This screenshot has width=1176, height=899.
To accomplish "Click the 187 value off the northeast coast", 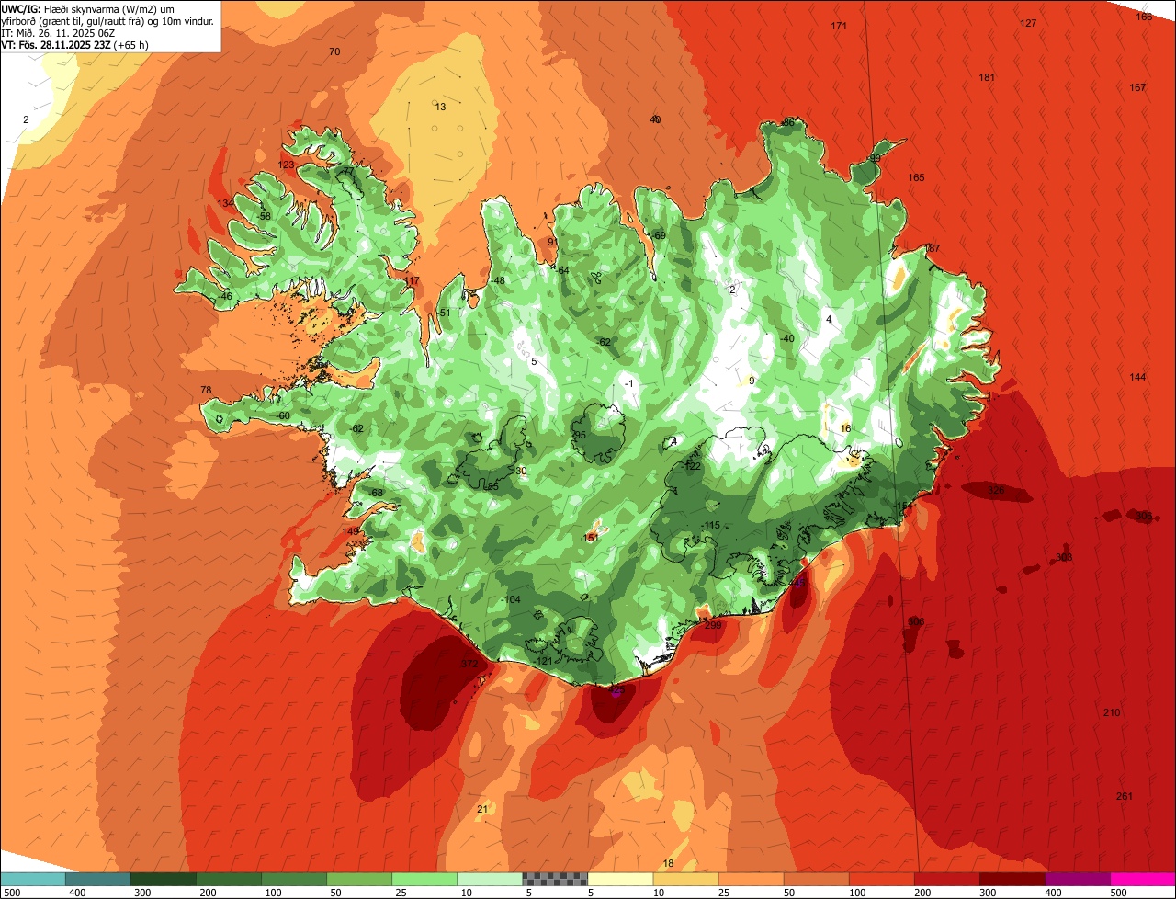I will [x=933, y=248].
